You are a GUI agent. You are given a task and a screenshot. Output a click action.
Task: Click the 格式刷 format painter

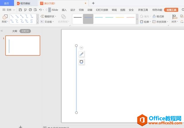coord(158,17)
